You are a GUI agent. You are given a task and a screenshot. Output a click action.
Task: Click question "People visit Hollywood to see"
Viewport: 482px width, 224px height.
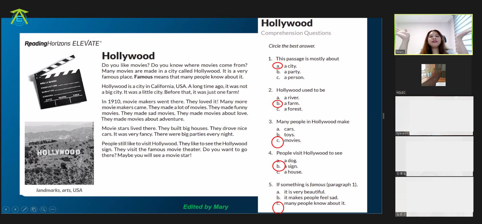309,153
